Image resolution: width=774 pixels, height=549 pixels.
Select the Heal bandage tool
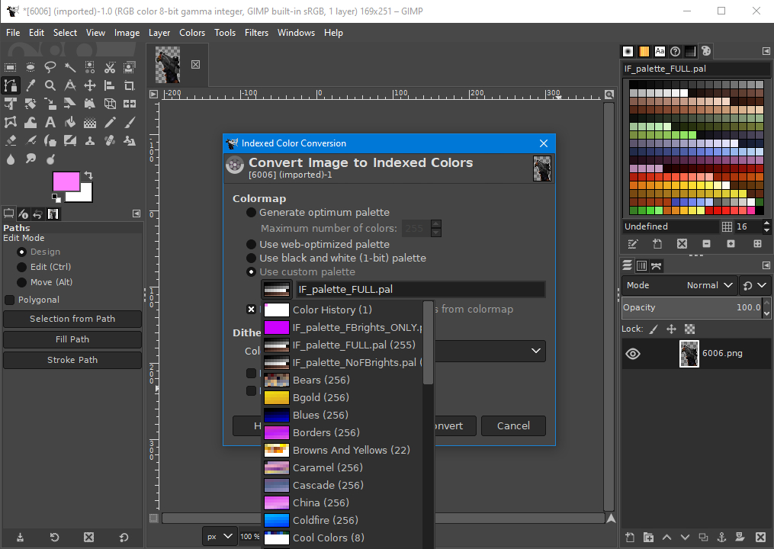coord(110,141)
